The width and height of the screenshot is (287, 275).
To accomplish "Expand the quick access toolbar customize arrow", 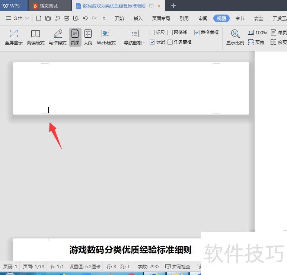I will pyautogui.click(x=104, y=18).
